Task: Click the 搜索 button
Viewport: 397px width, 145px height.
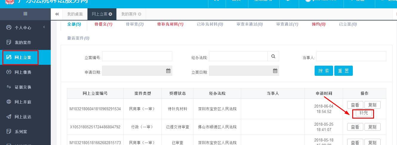Action: click(x=324, y=71)
